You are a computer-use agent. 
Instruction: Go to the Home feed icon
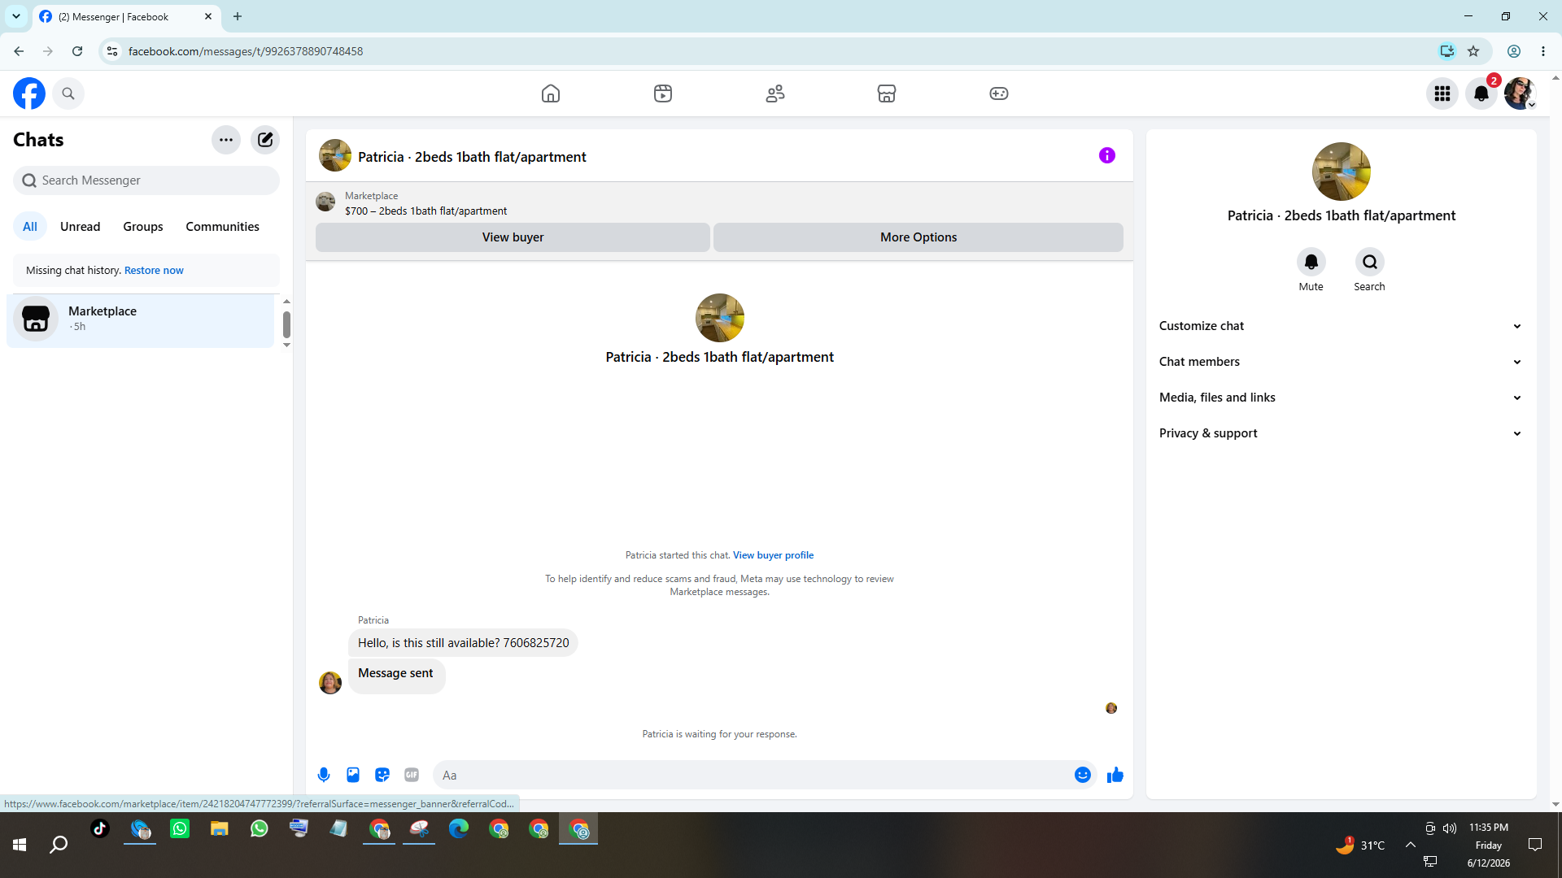551,93
